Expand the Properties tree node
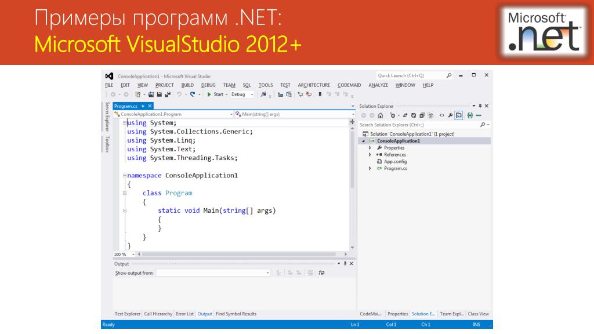The width and height of the screenshot is (594, 334). pos(370,148)
